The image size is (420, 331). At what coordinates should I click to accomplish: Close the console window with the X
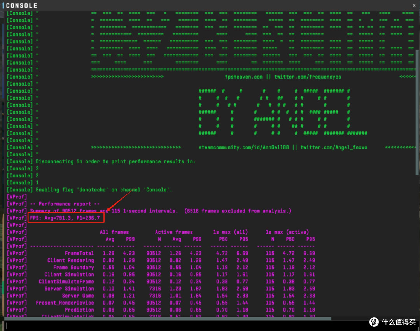(x=414, y=5)
